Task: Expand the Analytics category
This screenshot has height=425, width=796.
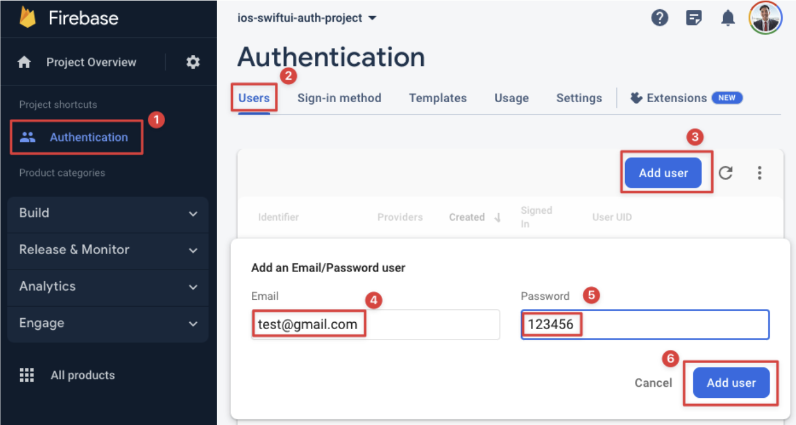Action: coord(107,287)
